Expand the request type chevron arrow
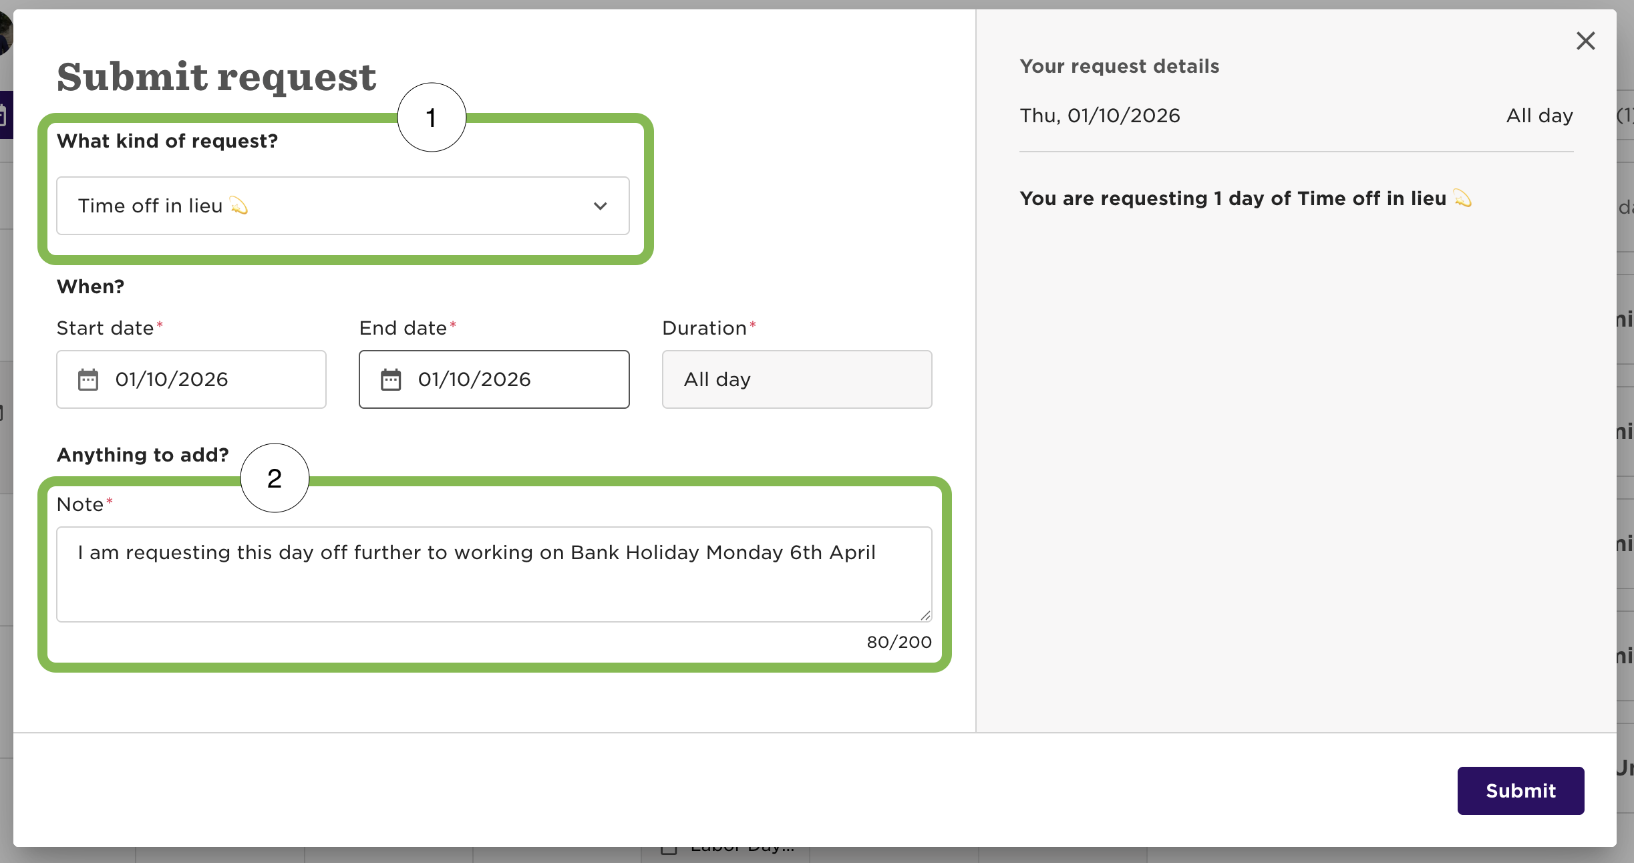1634x863 pixels. (x=600, y=206)
